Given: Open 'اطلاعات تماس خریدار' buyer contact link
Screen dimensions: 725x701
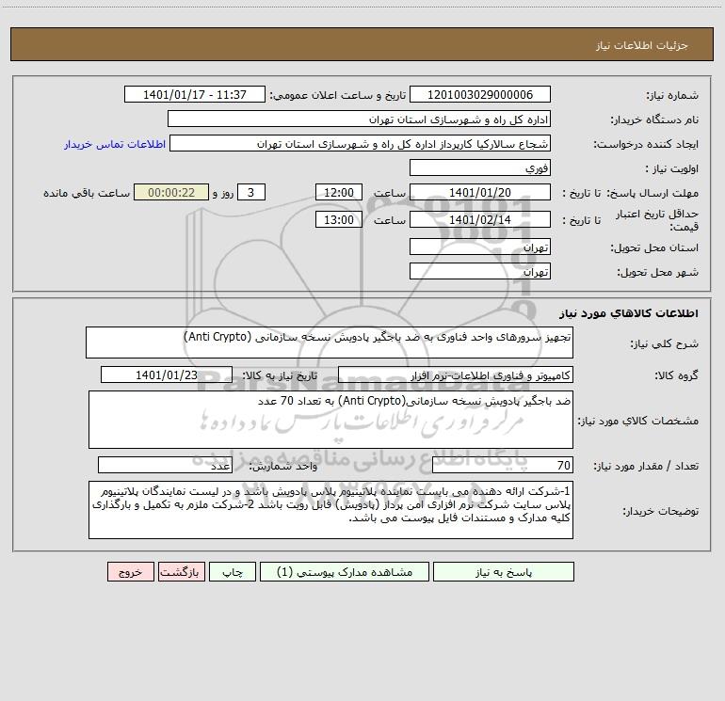Looking at the screenshot, I should [115, 144].
